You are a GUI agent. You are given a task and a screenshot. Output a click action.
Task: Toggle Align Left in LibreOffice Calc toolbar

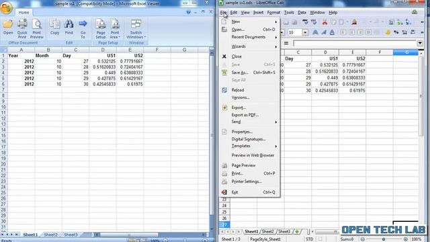(343, 32)
